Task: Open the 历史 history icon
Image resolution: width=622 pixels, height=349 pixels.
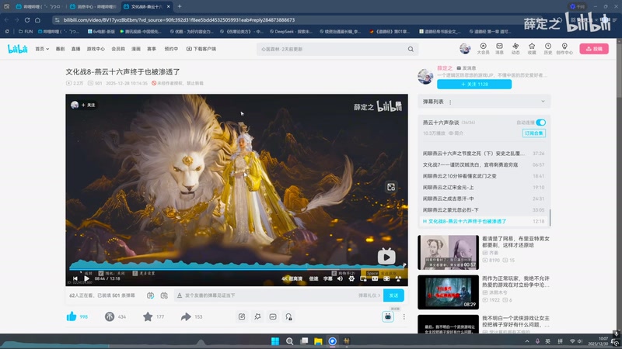Action: [548, 49]
